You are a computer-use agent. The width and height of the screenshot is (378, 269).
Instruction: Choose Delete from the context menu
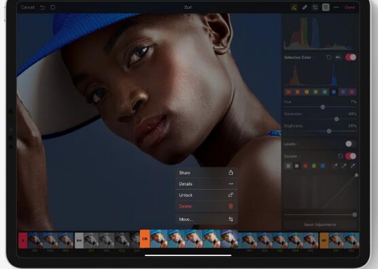point(206,207)
